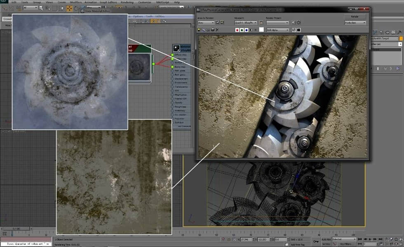404x247 pixels.
Task: Toggle the blue channel
Action: (x=247, y=30)
